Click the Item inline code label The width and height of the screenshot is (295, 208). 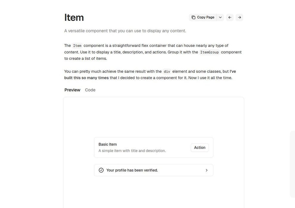77,46
